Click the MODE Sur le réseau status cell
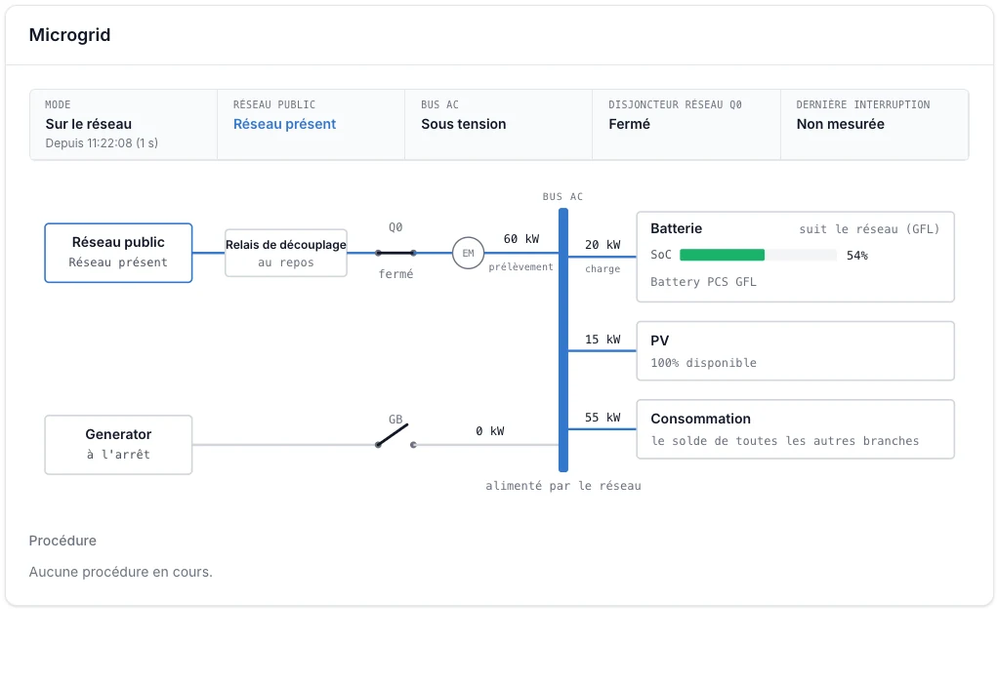 123,125
